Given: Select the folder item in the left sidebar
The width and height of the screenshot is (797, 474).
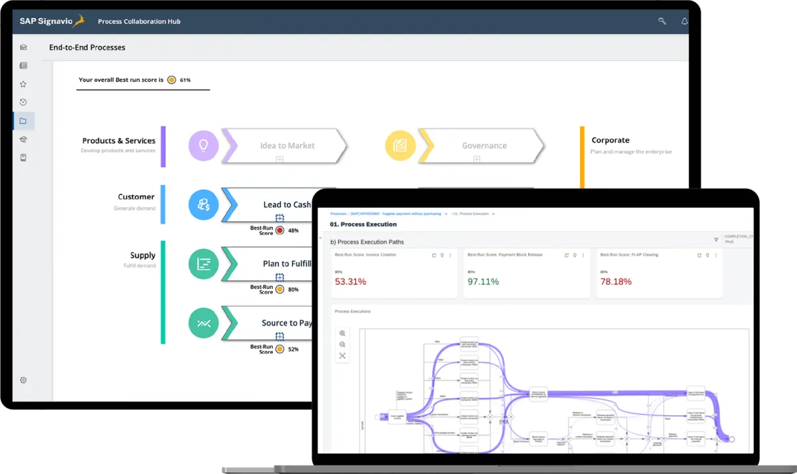Looking at the screenshot, I should pos(23,121).
